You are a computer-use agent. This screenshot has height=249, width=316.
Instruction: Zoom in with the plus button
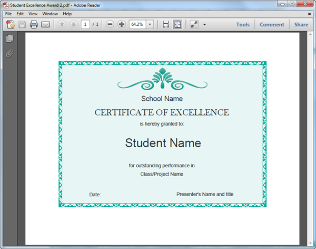(122, 24)
